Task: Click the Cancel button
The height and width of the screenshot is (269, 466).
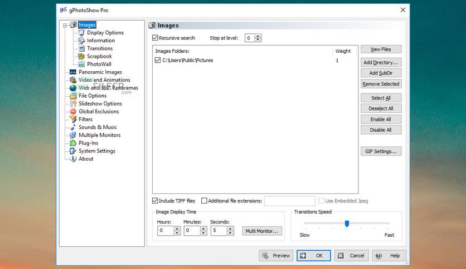Action: pos(352,255)
